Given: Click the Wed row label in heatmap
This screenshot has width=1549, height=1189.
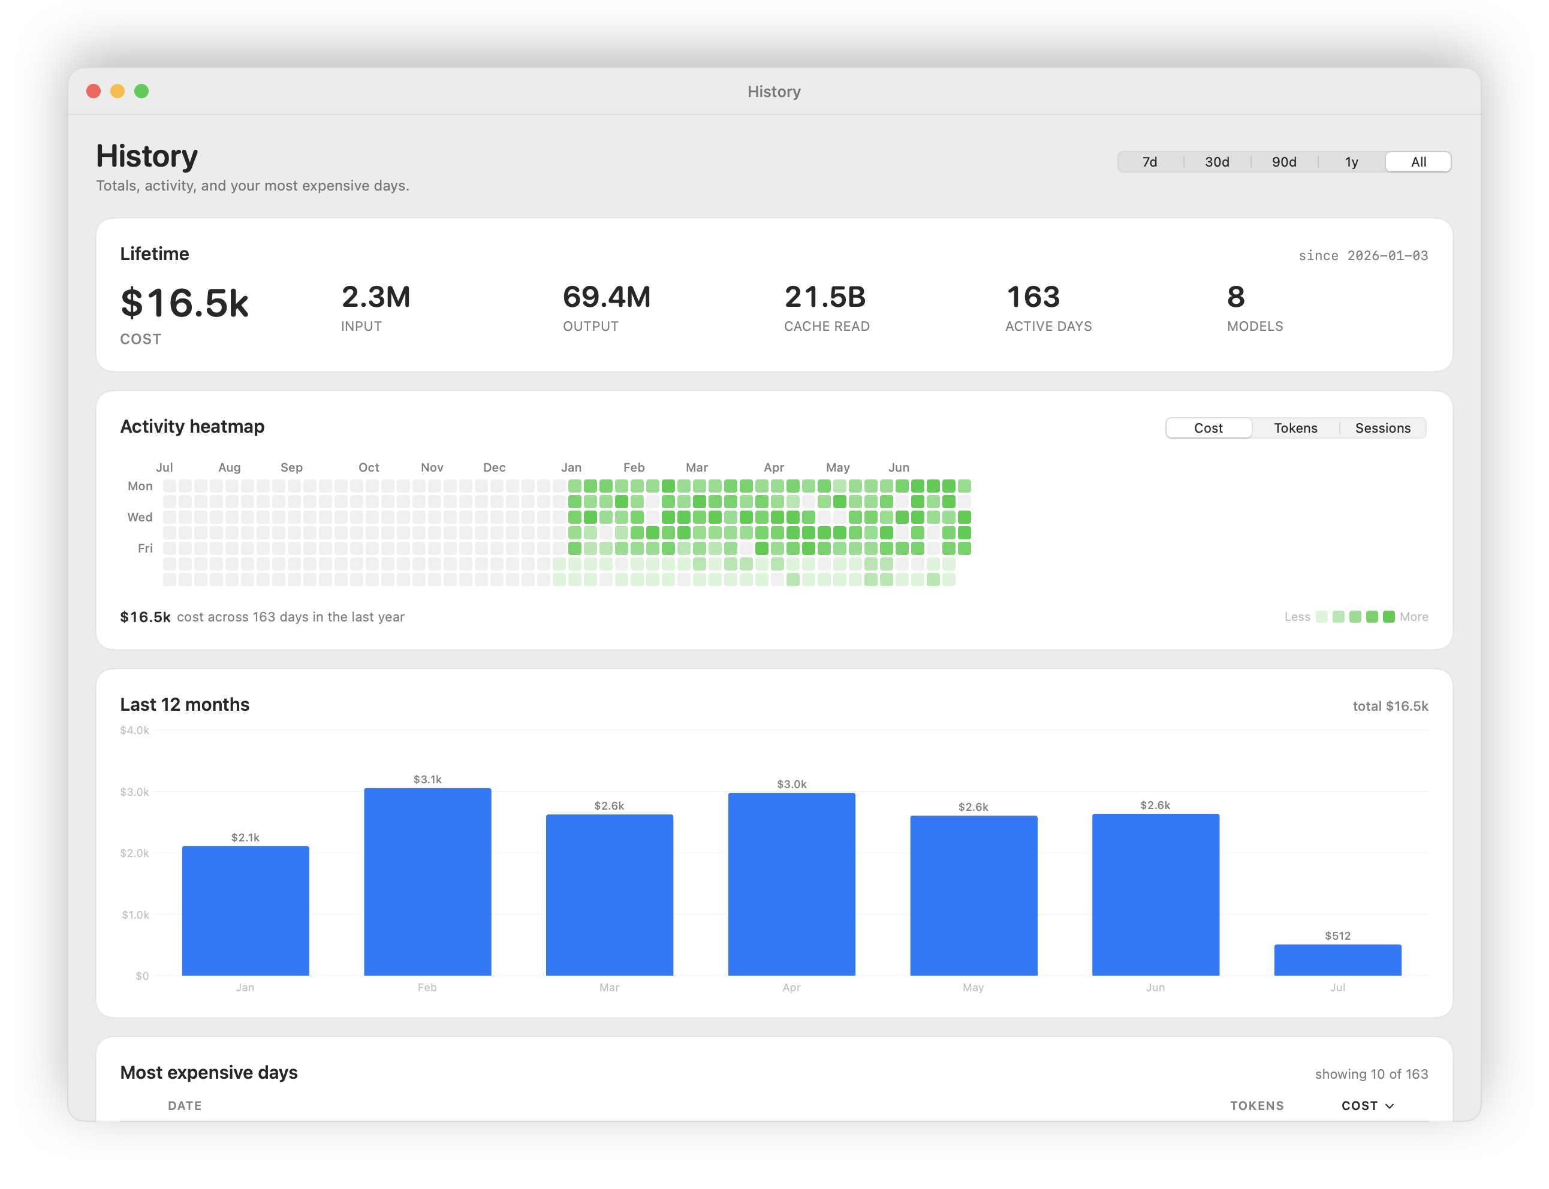Looking at the screenshot, I should 140,517.
